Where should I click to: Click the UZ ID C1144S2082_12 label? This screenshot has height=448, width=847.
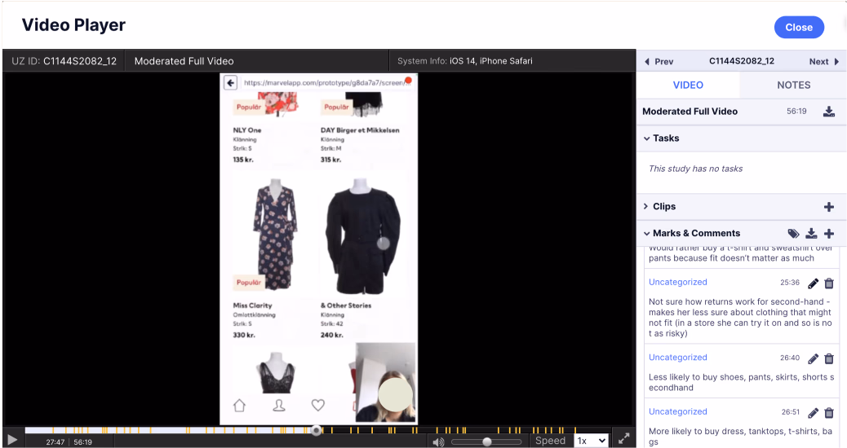pyautogui.click(x=64, y=61)
